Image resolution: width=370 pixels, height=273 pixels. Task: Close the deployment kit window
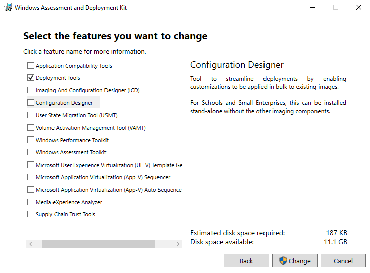coord(358,8)
